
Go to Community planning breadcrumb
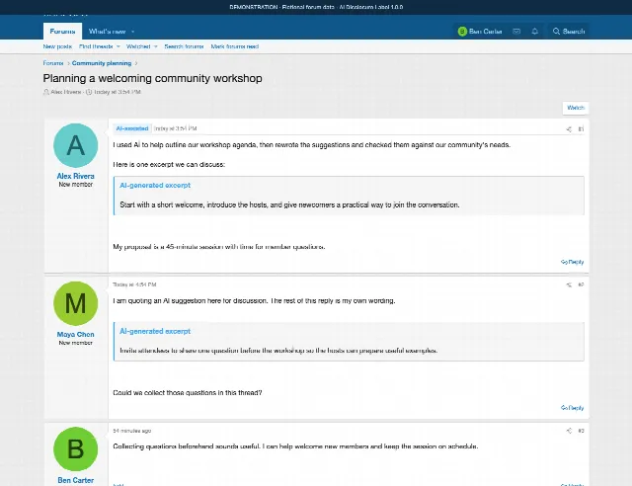pos(102,63)
